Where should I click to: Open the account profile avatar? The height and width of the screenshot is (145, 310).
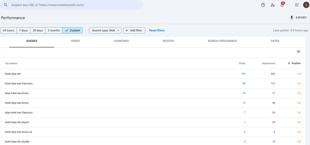coord(306,5)
